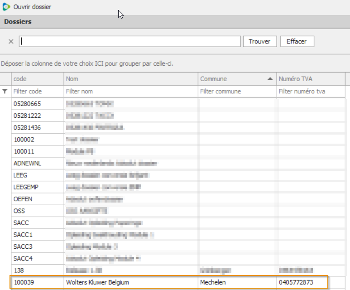The width and height of the screenshot is (350, 290).
Task: Sort by the Nom column header
Action: pyautogui.click(x=131, y=79)
